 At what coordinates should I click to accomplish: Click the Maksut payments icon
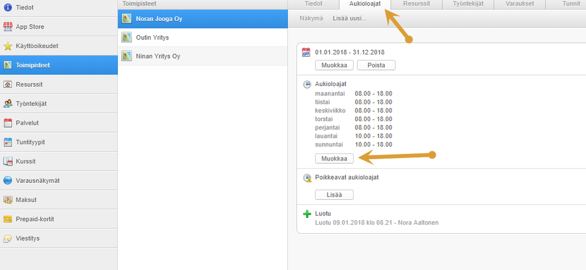click(8, 200)
